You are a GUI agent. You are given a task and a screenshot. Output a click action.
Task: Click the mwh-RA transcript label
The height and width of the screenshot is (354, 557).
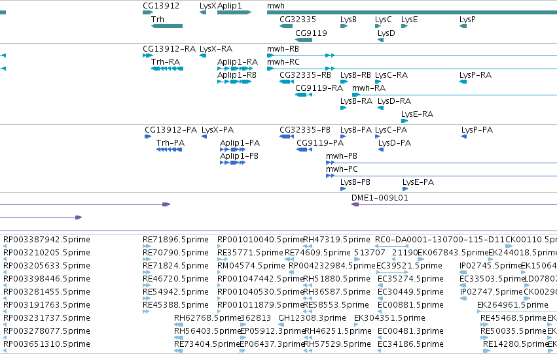[368, 88]
